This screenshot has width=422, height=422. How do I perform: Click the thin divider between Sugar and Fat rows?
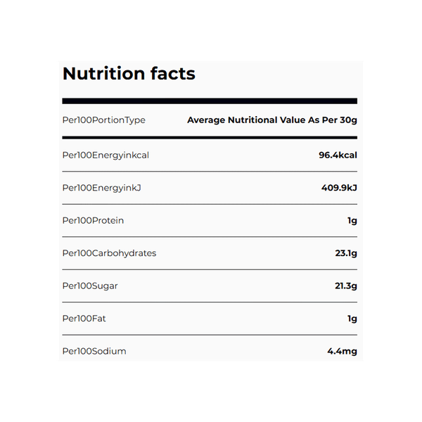[210, 302]
